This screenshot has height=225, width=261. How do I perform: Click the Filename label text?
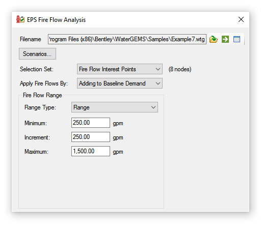(31, 39)
